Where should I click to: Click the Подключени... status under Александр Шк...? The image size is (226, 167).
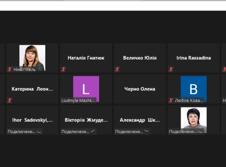(132, 132)
